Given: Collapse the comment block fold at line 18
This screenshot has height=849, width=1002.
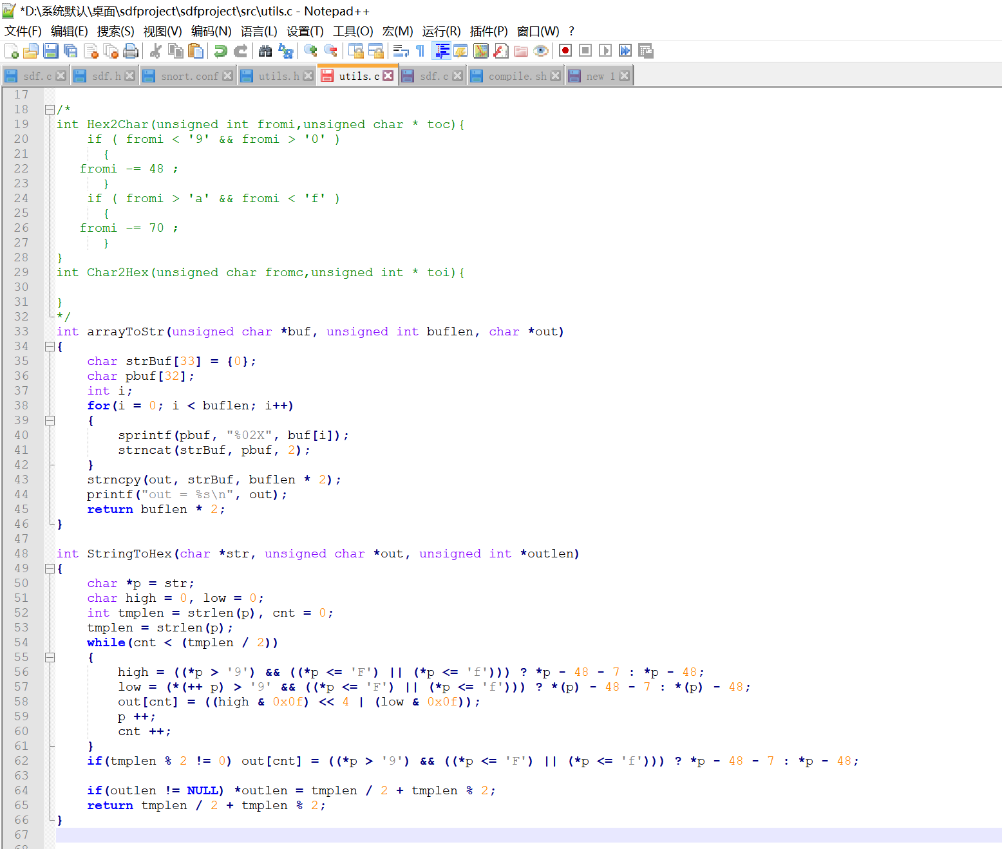Looking at the screenshot, I should coord(50,109).
